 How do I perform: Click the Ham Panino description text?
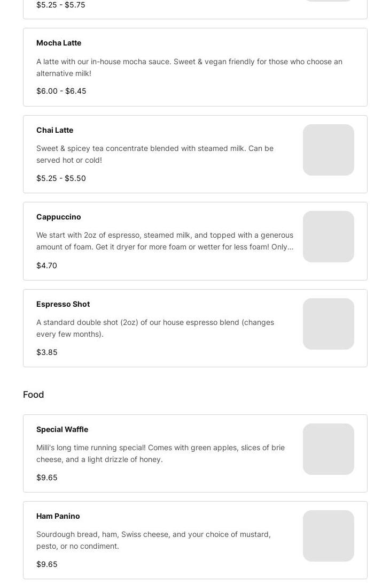click(153, 540)
